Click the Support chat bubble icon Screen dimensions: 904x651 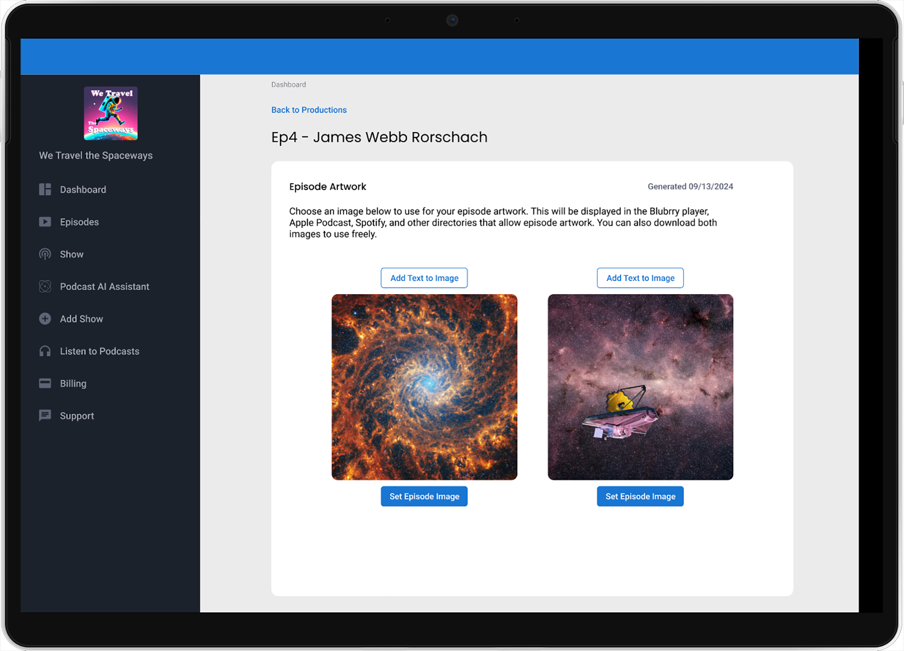pyautogui.click(x=45, y=416)
